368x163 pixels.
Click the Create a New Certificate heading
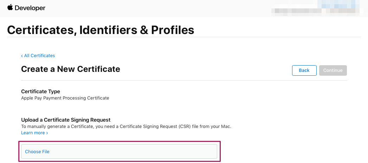click(x=71, y=69)
